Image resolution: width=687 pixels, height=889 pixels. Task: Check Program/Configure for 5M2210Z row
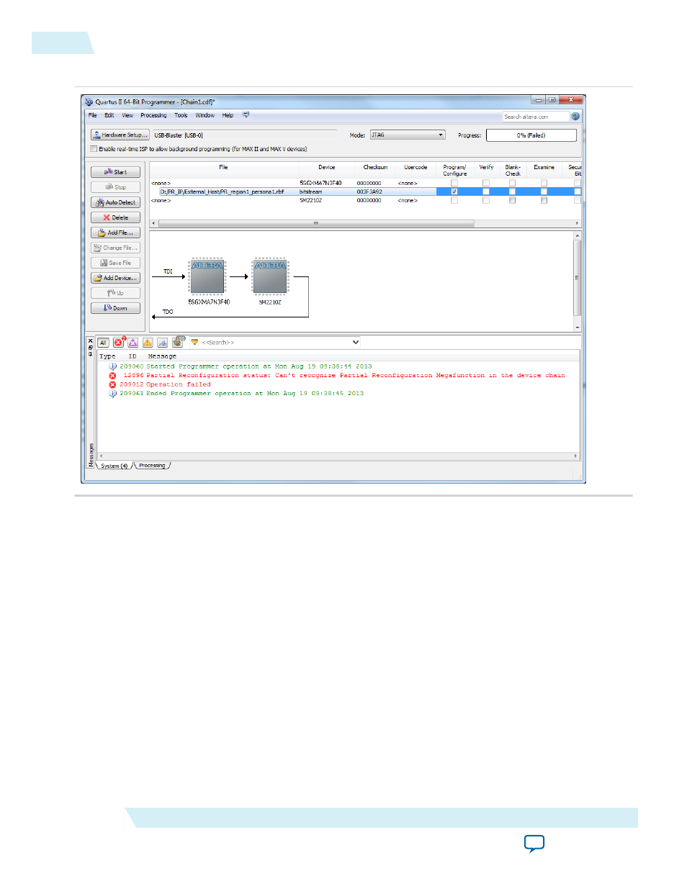(x=454, y=201)
